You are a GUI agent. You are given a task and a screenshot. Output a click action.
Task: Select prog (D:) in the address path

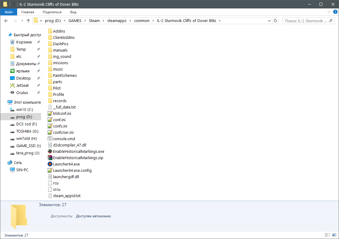point(53,21)
